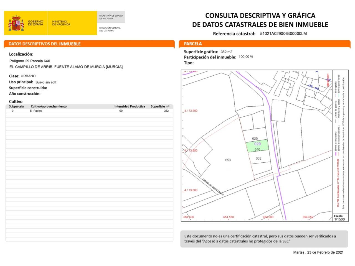Click the "654.600" coordinate label

tap(268, 217)
